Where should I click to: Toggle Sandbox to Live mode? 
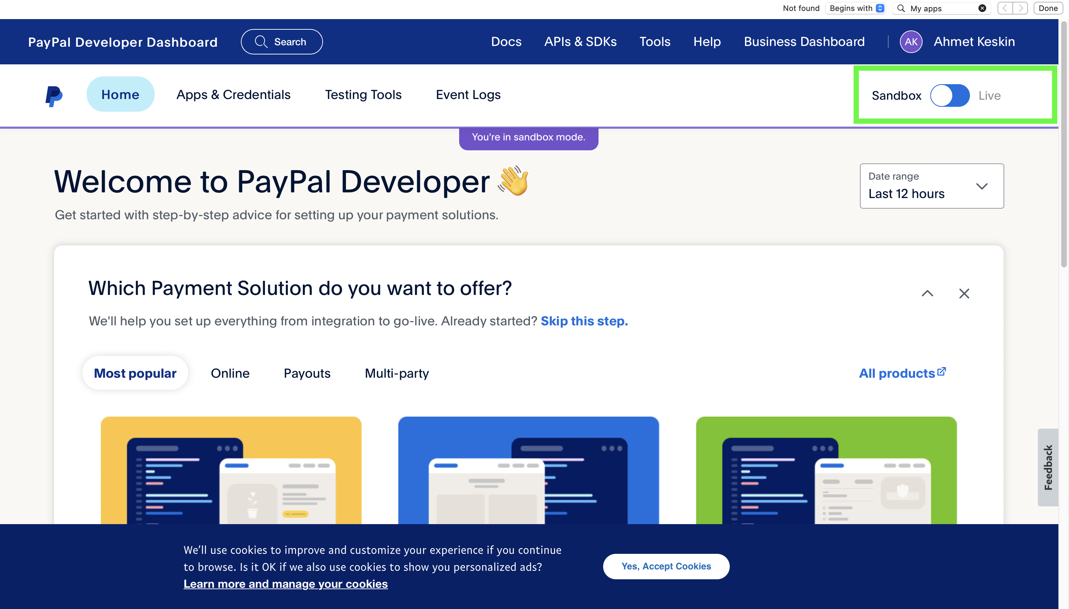[x=950, y=95]
